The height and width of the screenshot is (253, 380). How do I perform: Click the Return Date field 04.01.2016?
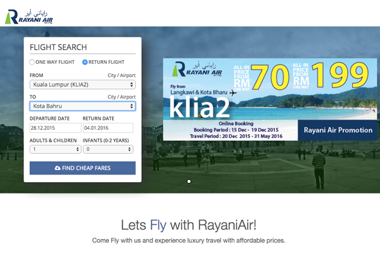coord(108,128)
